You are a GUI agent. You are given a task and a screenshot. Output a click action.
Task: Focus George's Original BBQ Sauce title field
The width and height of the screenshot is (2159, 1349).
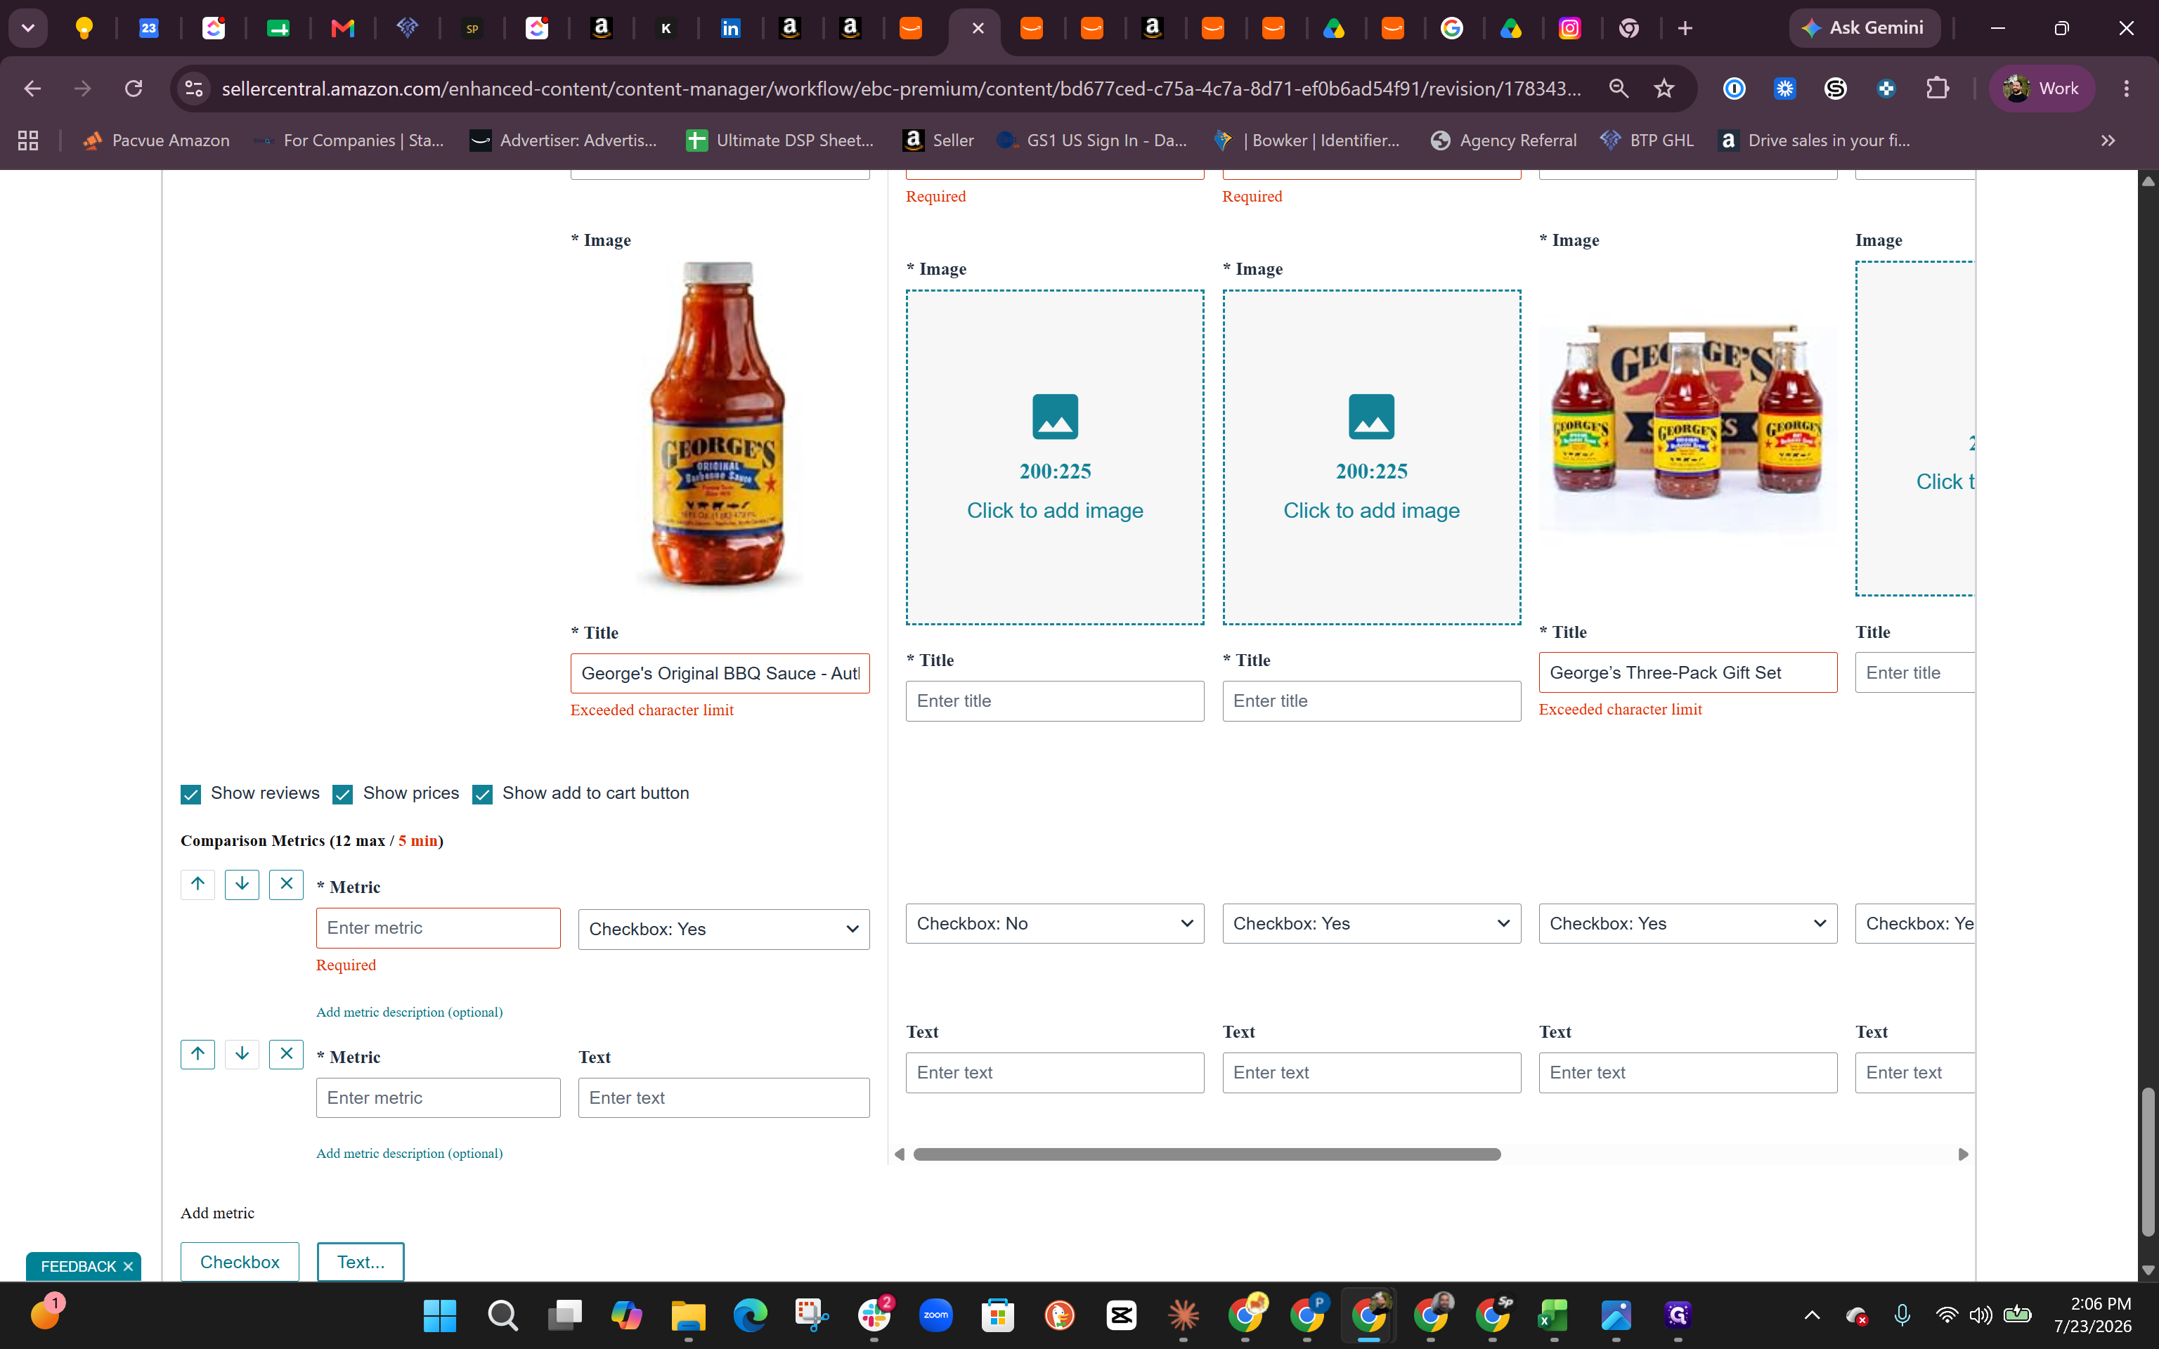(x=720, y=674)
